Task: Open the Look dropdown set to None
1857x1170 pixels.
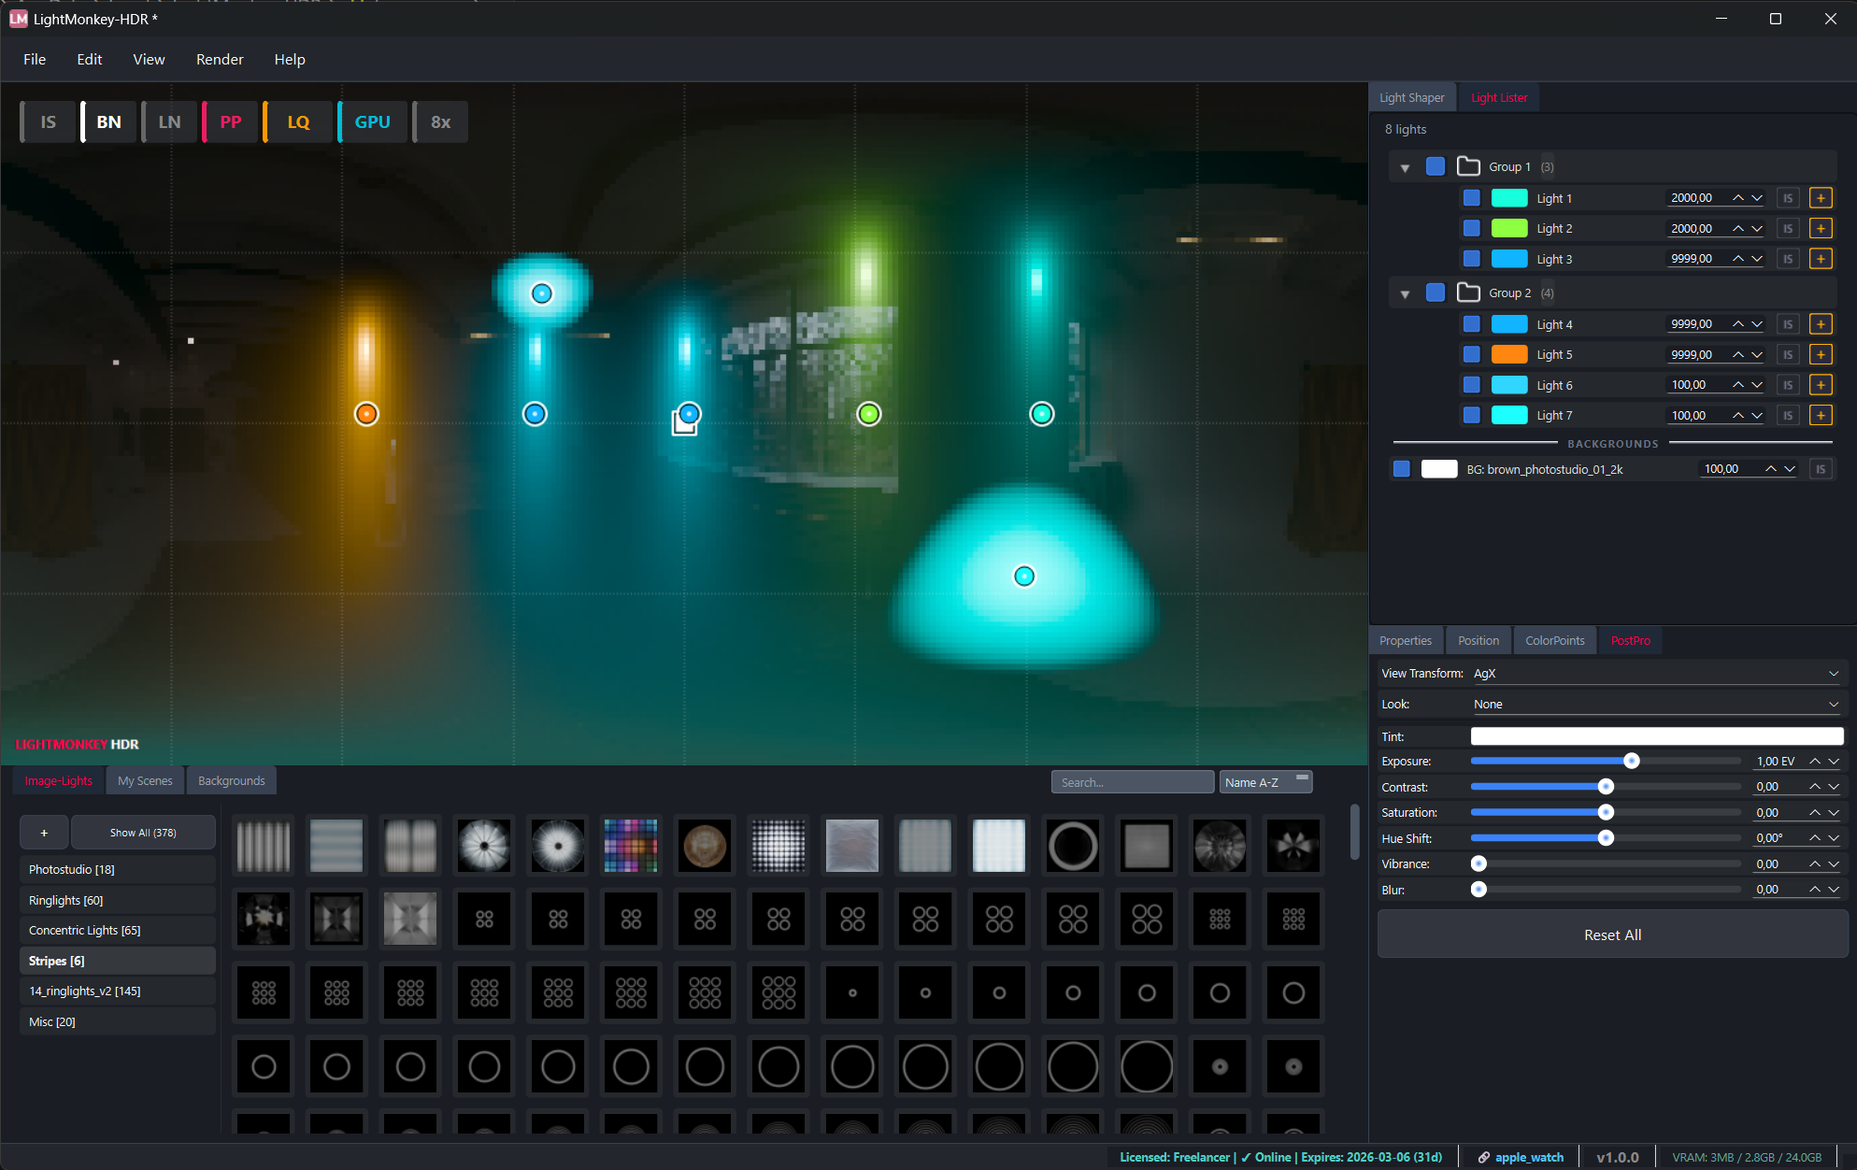Action: [x=1655, y=704]
